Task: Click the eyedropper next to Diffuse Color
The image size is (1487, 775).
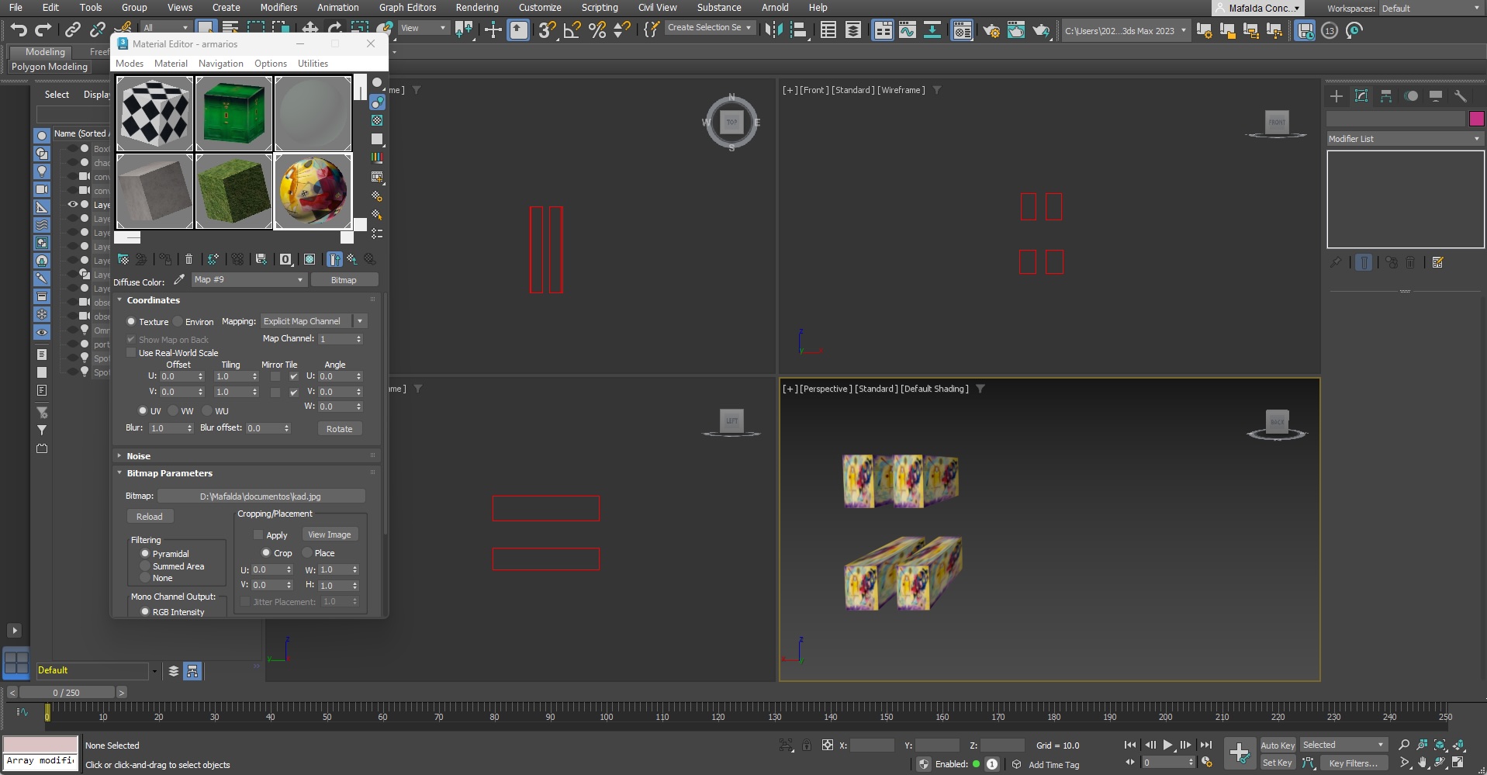Action: pos(179,280)
